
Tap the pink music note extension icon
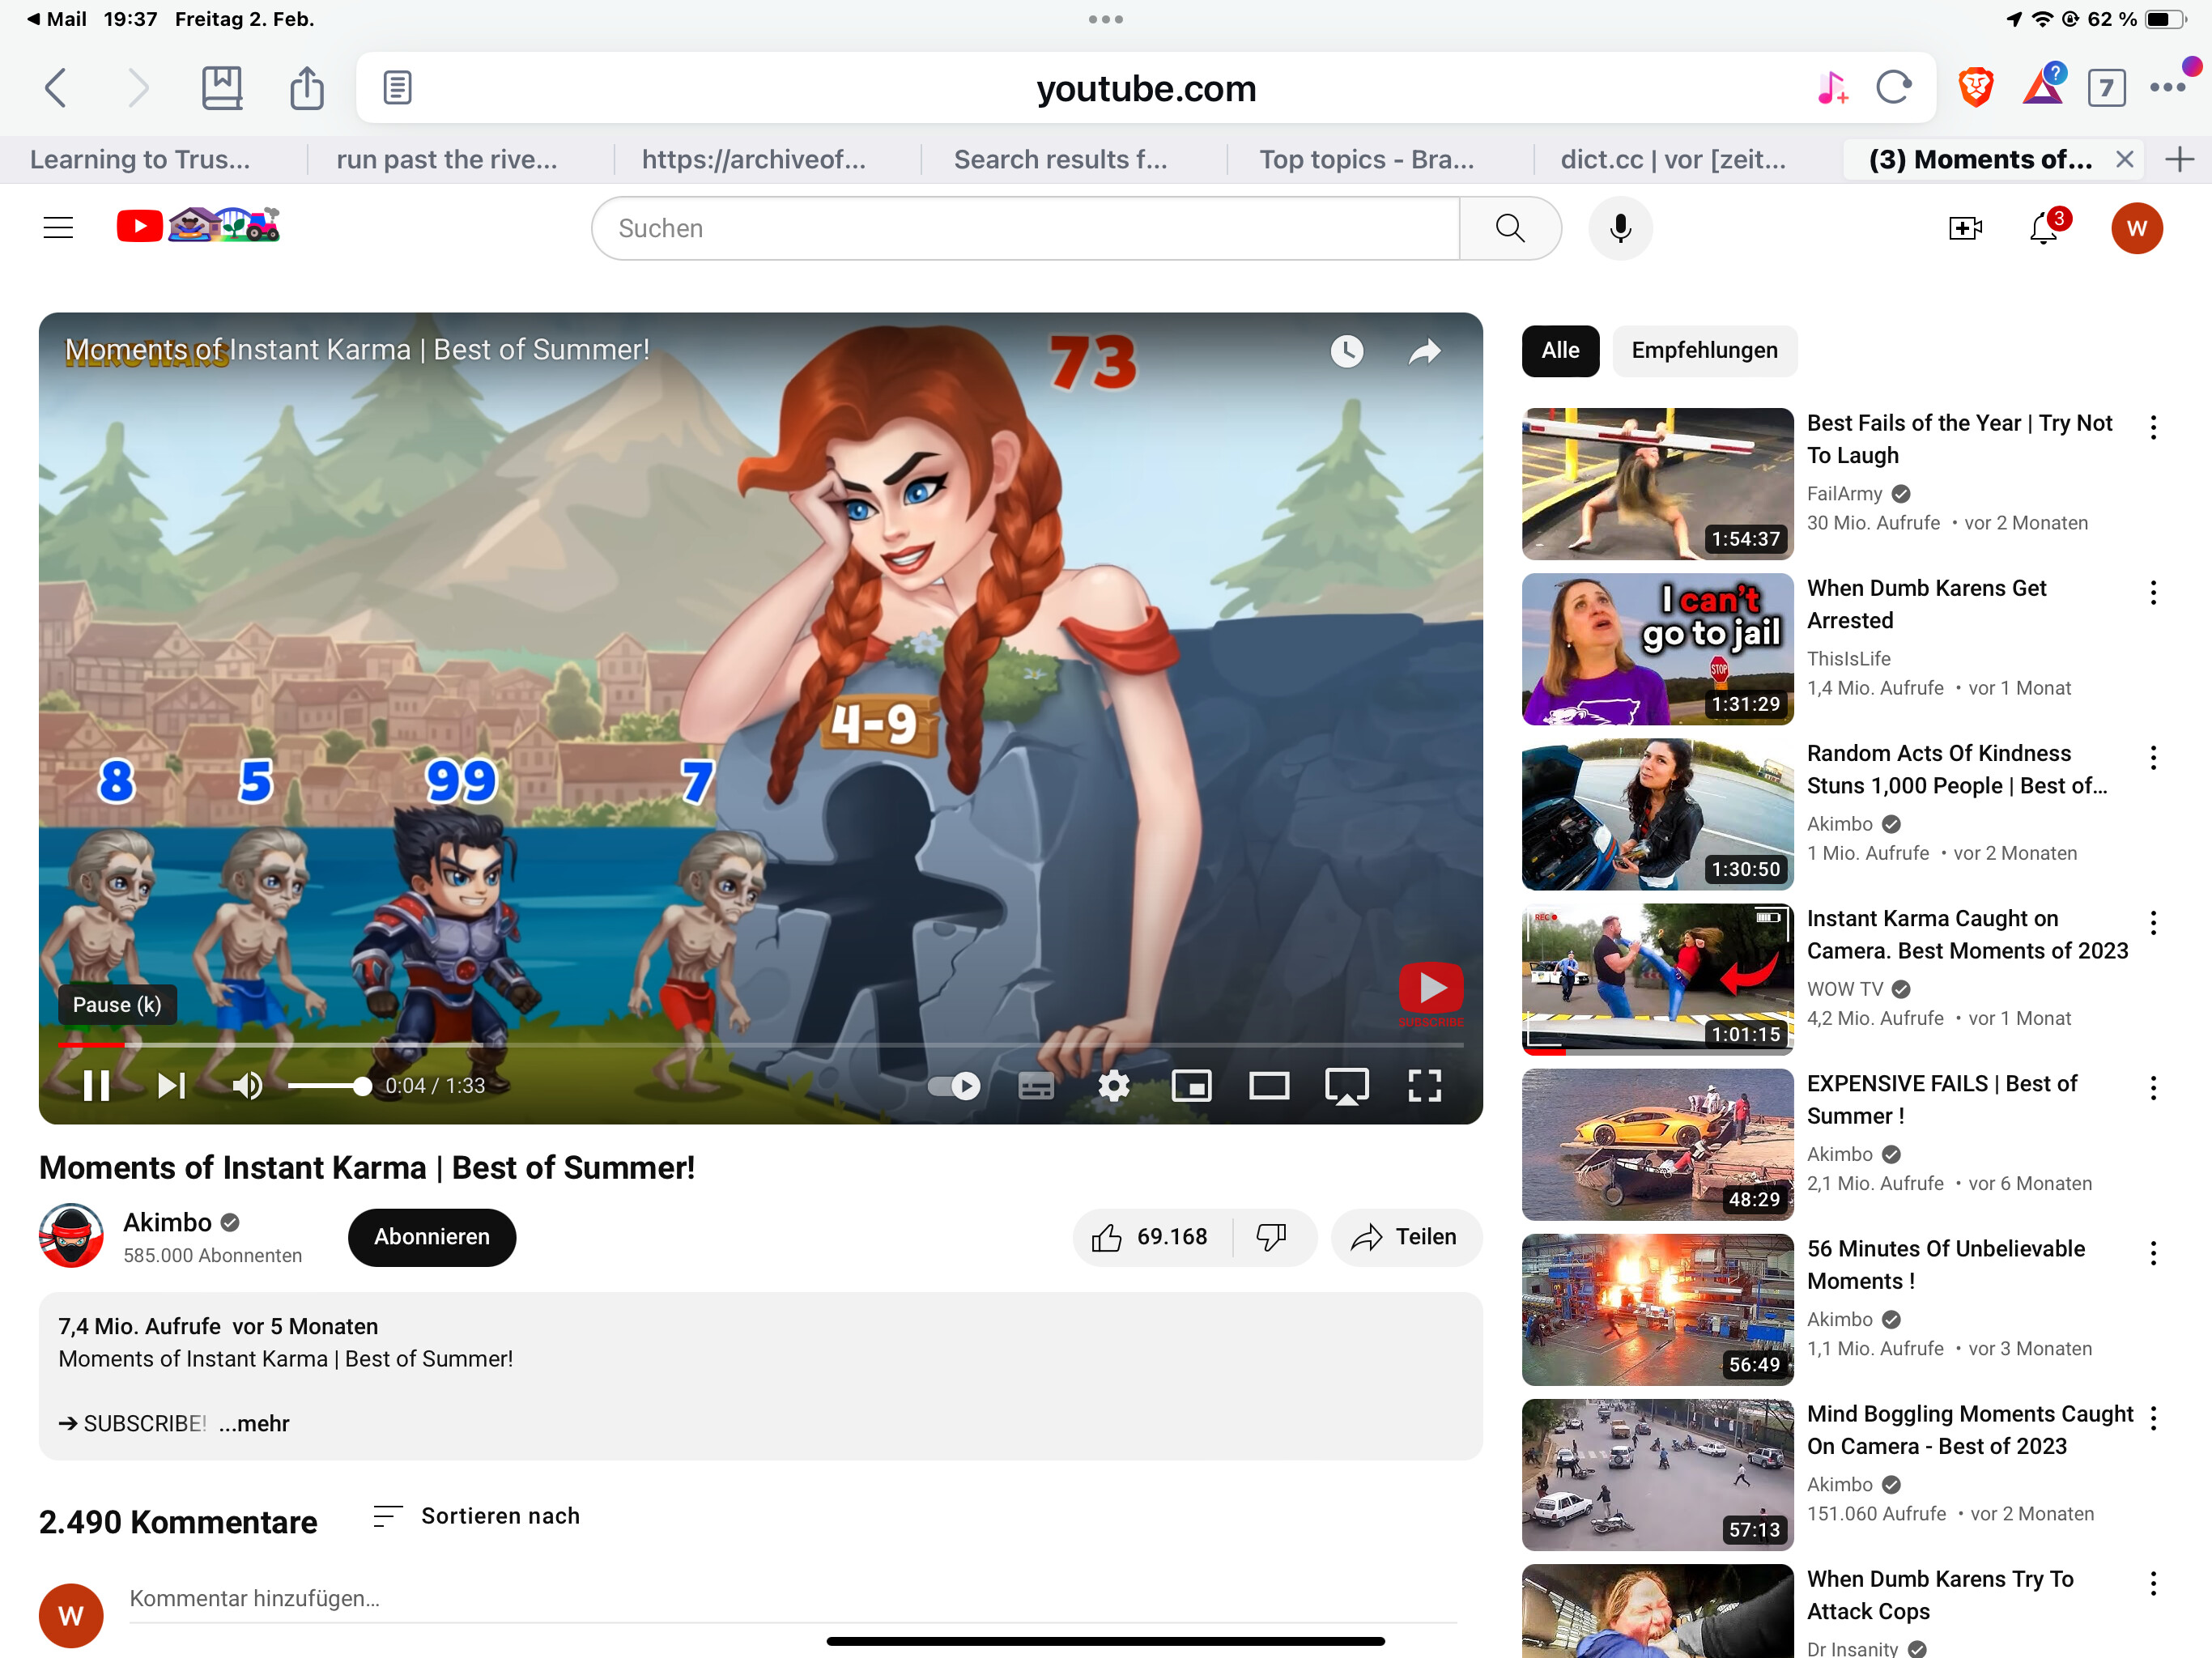(x=1832, y=88)
